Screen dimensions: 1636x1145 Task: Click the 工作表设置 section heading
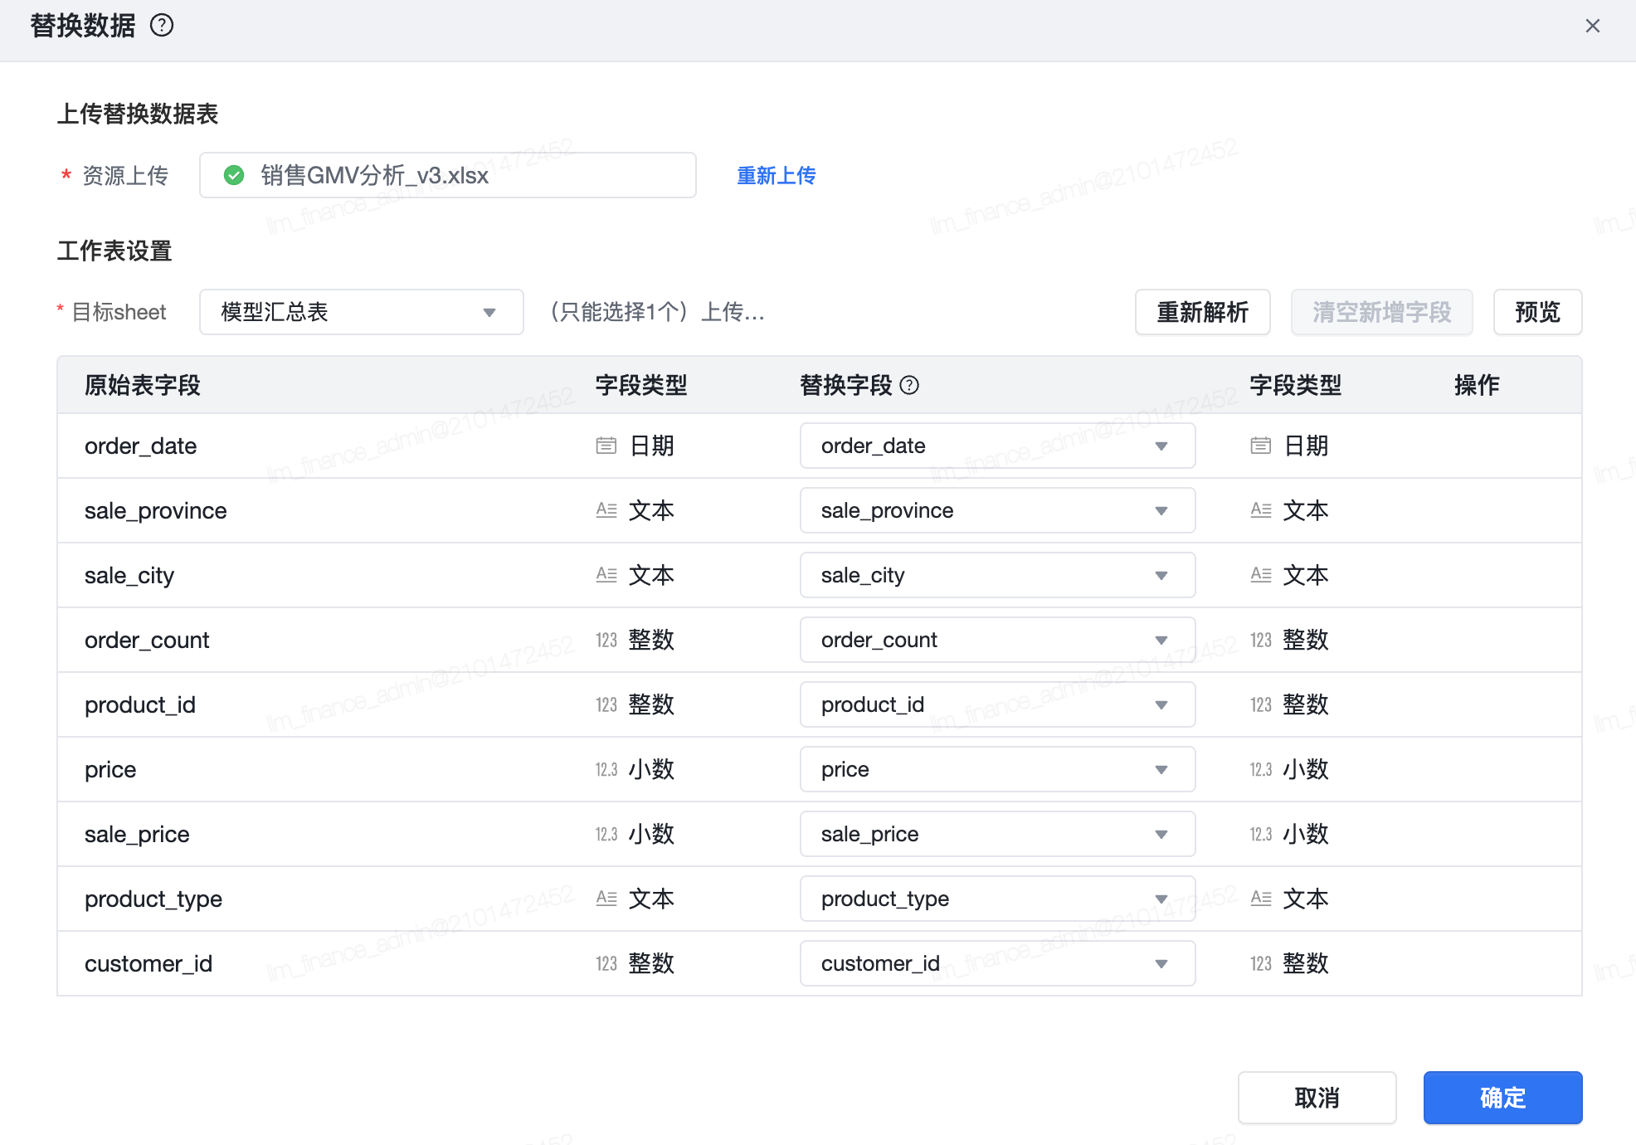[x=114, y=251]
